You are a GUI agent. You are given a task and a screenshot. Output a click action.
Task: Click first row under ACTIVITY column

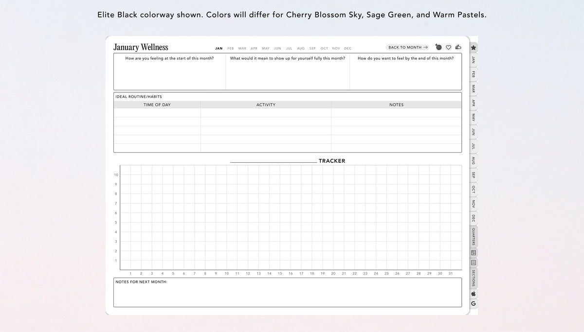(266, 113)
